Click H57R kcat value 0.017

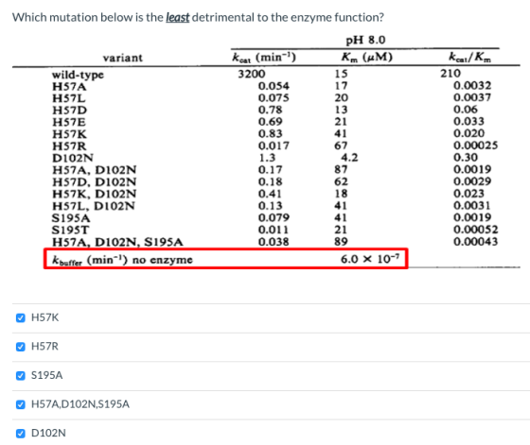coord(274,145)
